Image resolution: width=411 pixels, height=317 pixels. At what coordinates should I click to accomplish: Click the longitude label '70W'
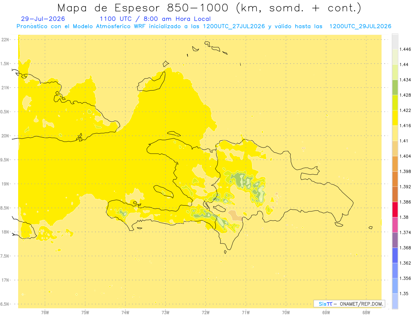point(286,312)
